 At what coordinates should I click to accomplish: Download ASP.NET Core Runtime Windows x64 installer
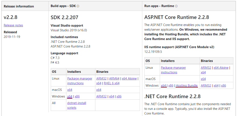163,86
